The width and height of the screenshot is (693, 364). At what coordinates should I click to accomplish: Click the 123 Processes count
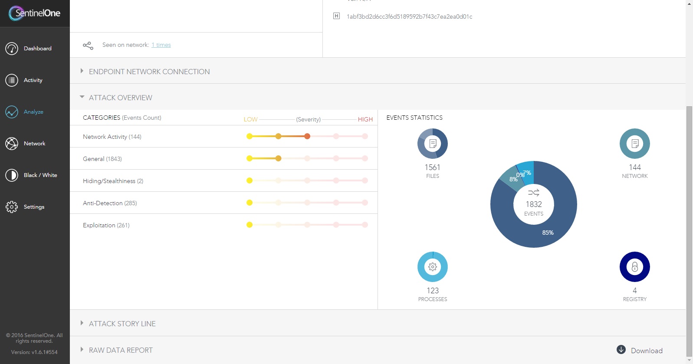coord(433,291)
